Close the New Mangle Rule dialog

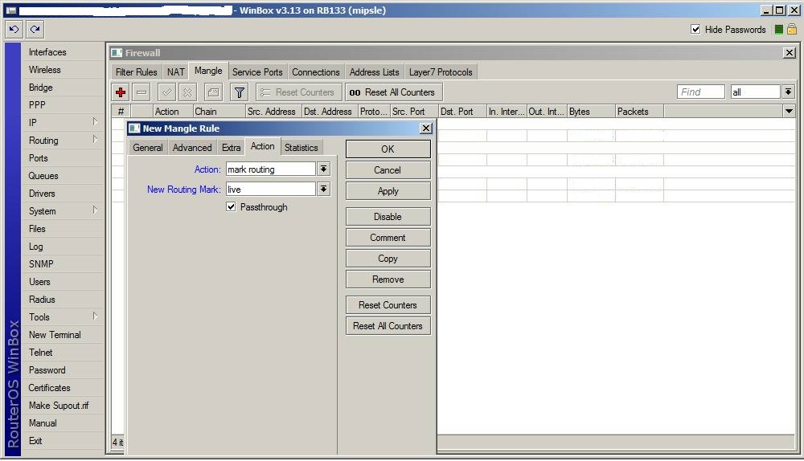pos(425,129)
